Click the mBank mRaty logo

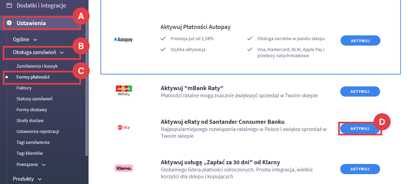(124, 91)
